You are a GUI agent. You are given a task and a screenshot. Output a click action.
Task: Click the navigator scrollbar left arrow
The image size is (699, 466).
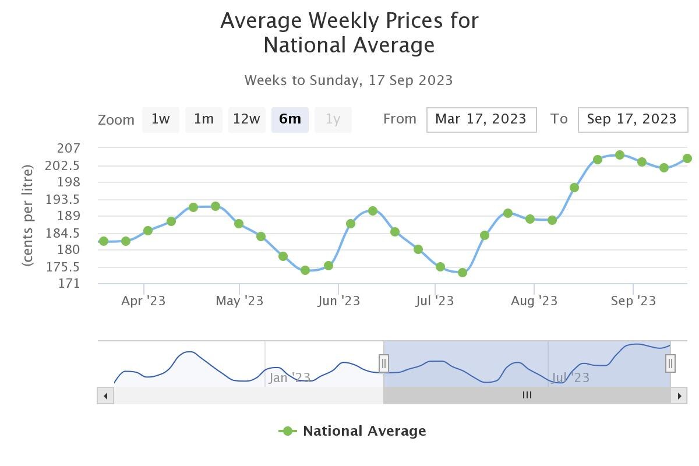tap(105, 396)
